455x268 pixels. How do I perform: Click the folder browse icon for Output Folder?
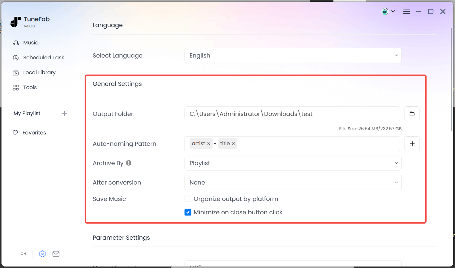pos(412,114)
